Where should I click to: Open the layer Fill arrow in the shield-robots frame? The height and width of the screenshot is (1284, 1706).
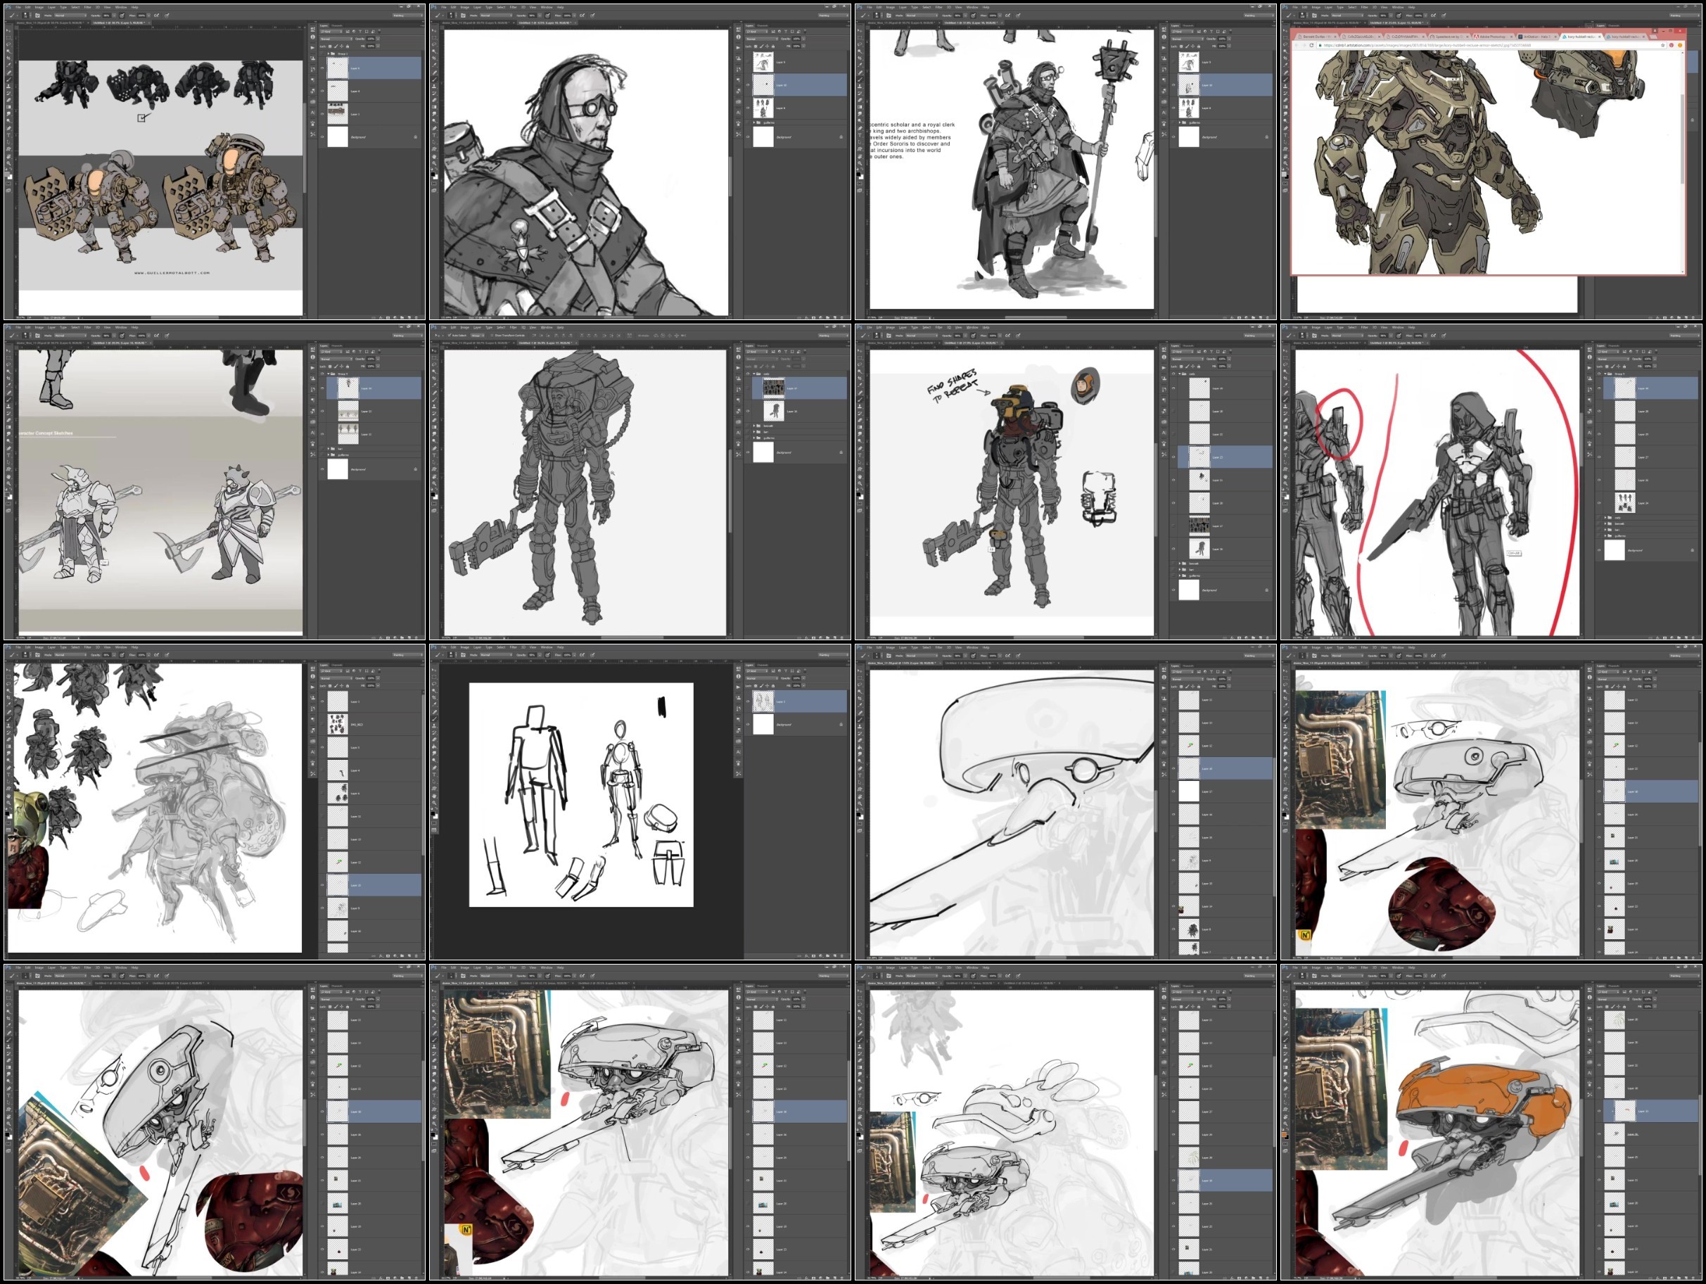tap(378, 46)
